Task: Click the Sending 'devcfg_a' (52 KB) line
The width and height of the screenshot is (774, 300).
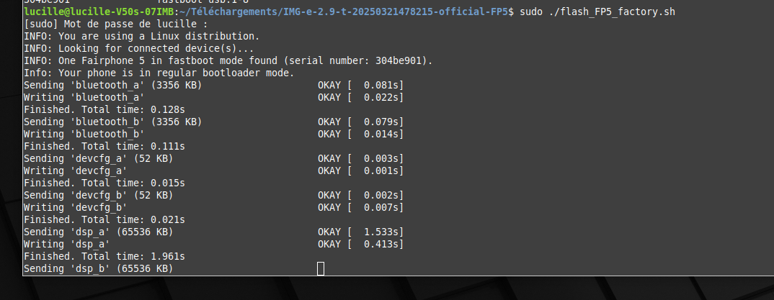Action: coord(214,158)
